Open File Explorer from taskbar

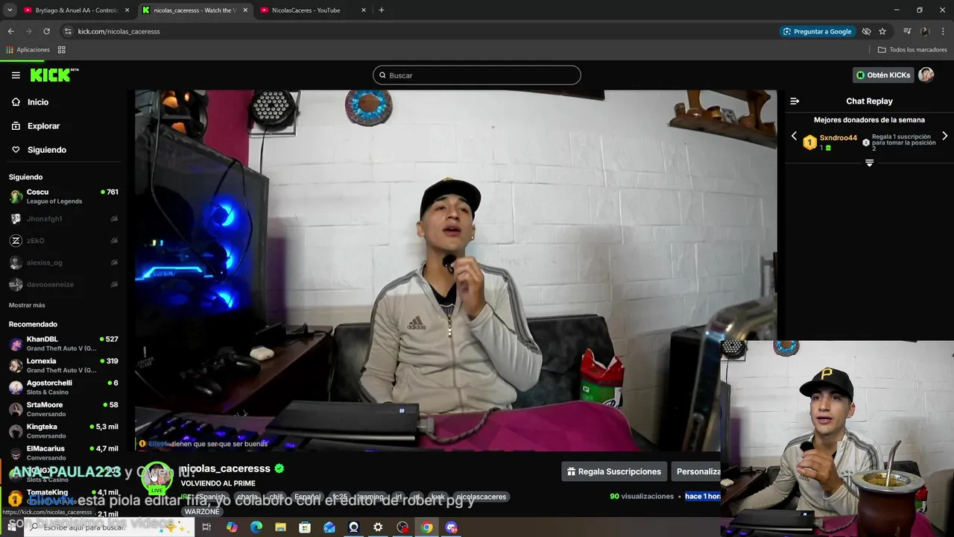280,527
